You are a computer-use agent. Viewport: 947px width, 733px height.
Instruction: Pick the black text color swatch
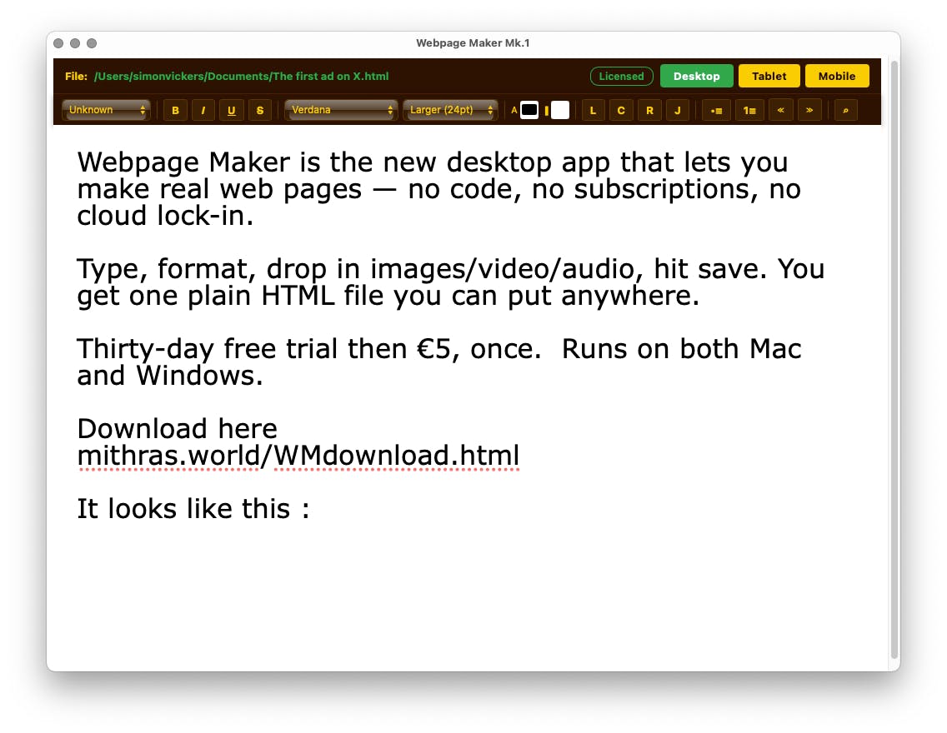[x=529, y=111]
